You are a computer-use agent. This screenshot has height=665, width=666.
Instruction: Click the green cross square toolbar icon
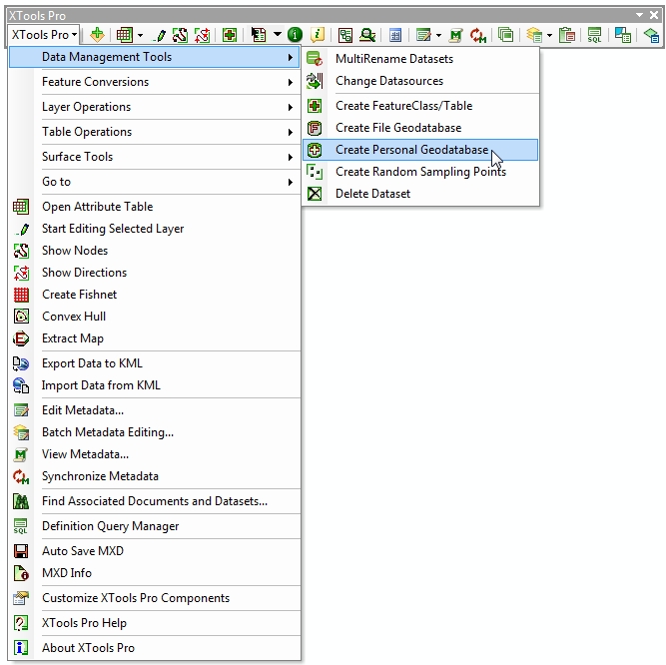pyautogui.click(x=230, y=35)
